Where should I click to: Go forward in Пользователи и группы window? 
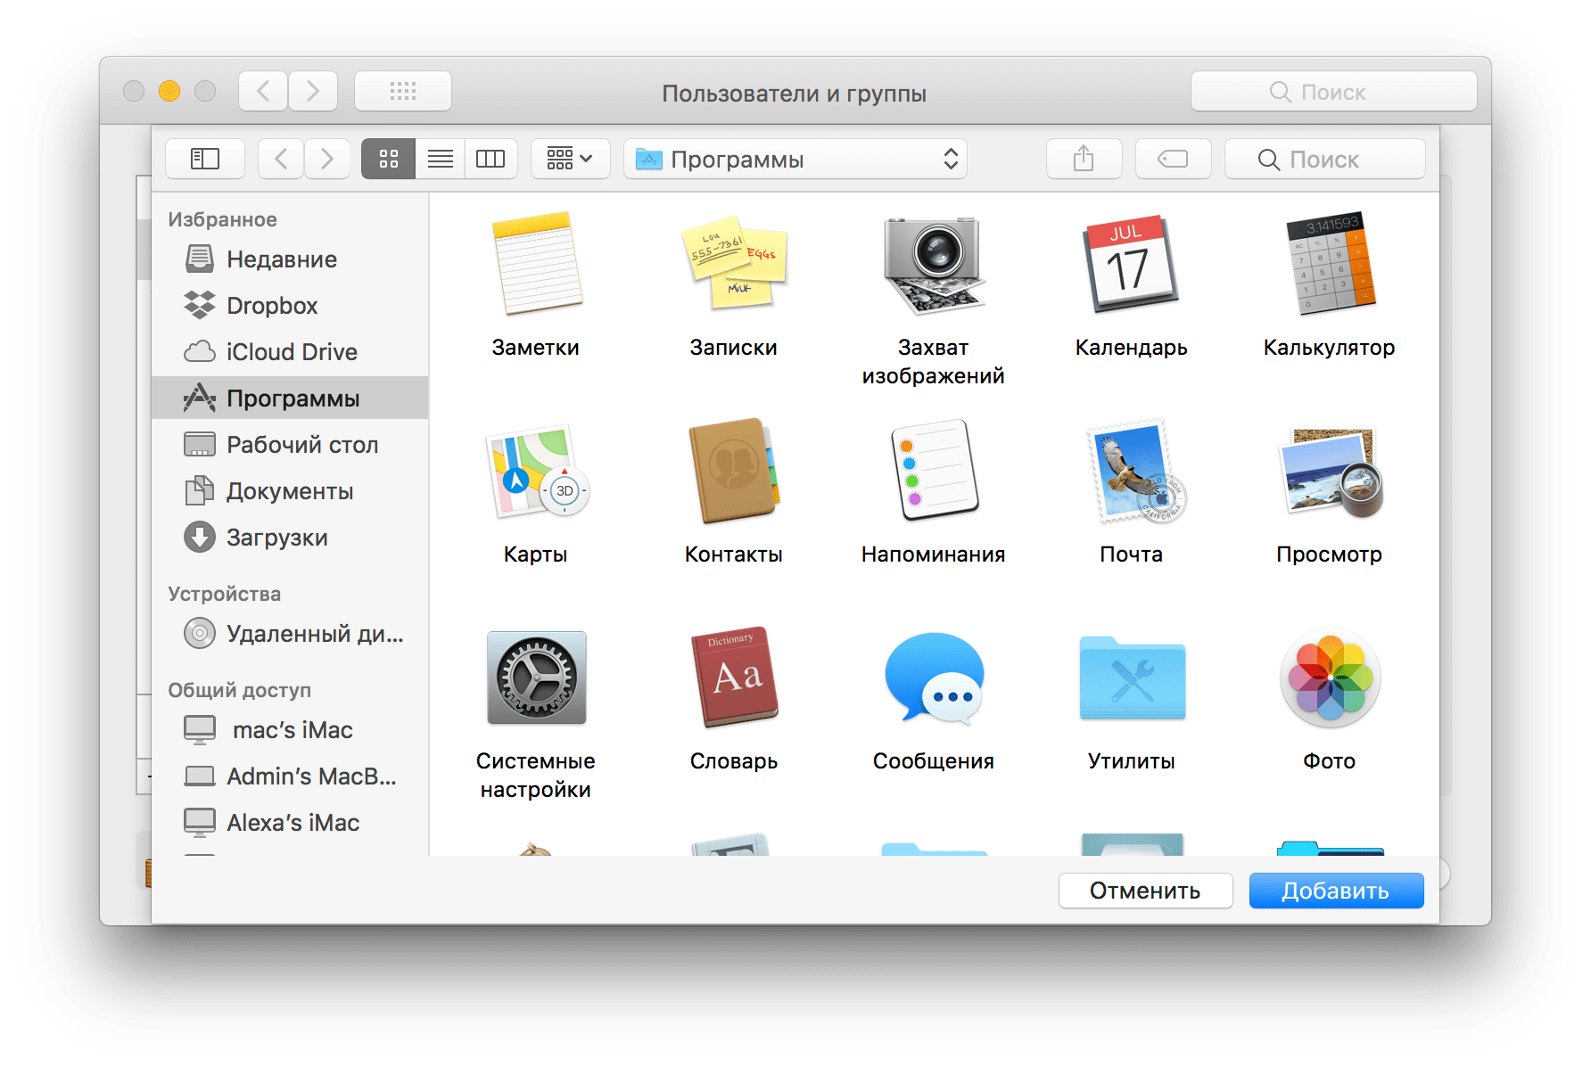(313, 91)
